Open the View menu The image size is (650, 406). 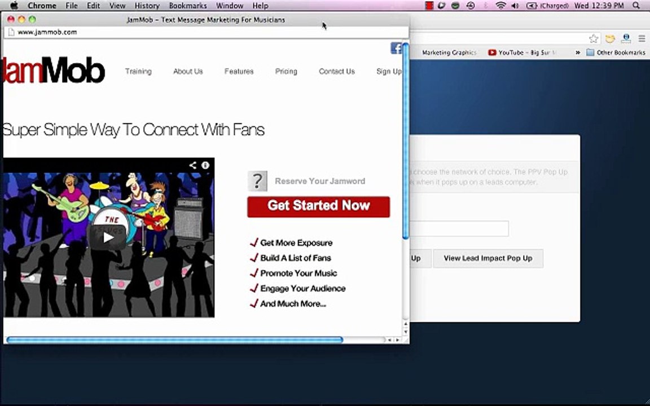click(117, 6)
